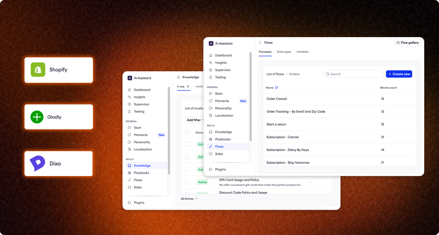This screenshot has width=439, height=235.
Task: Click the Plugins puzzle icon in the Flows window sidebar
Action: click(211, 169)
